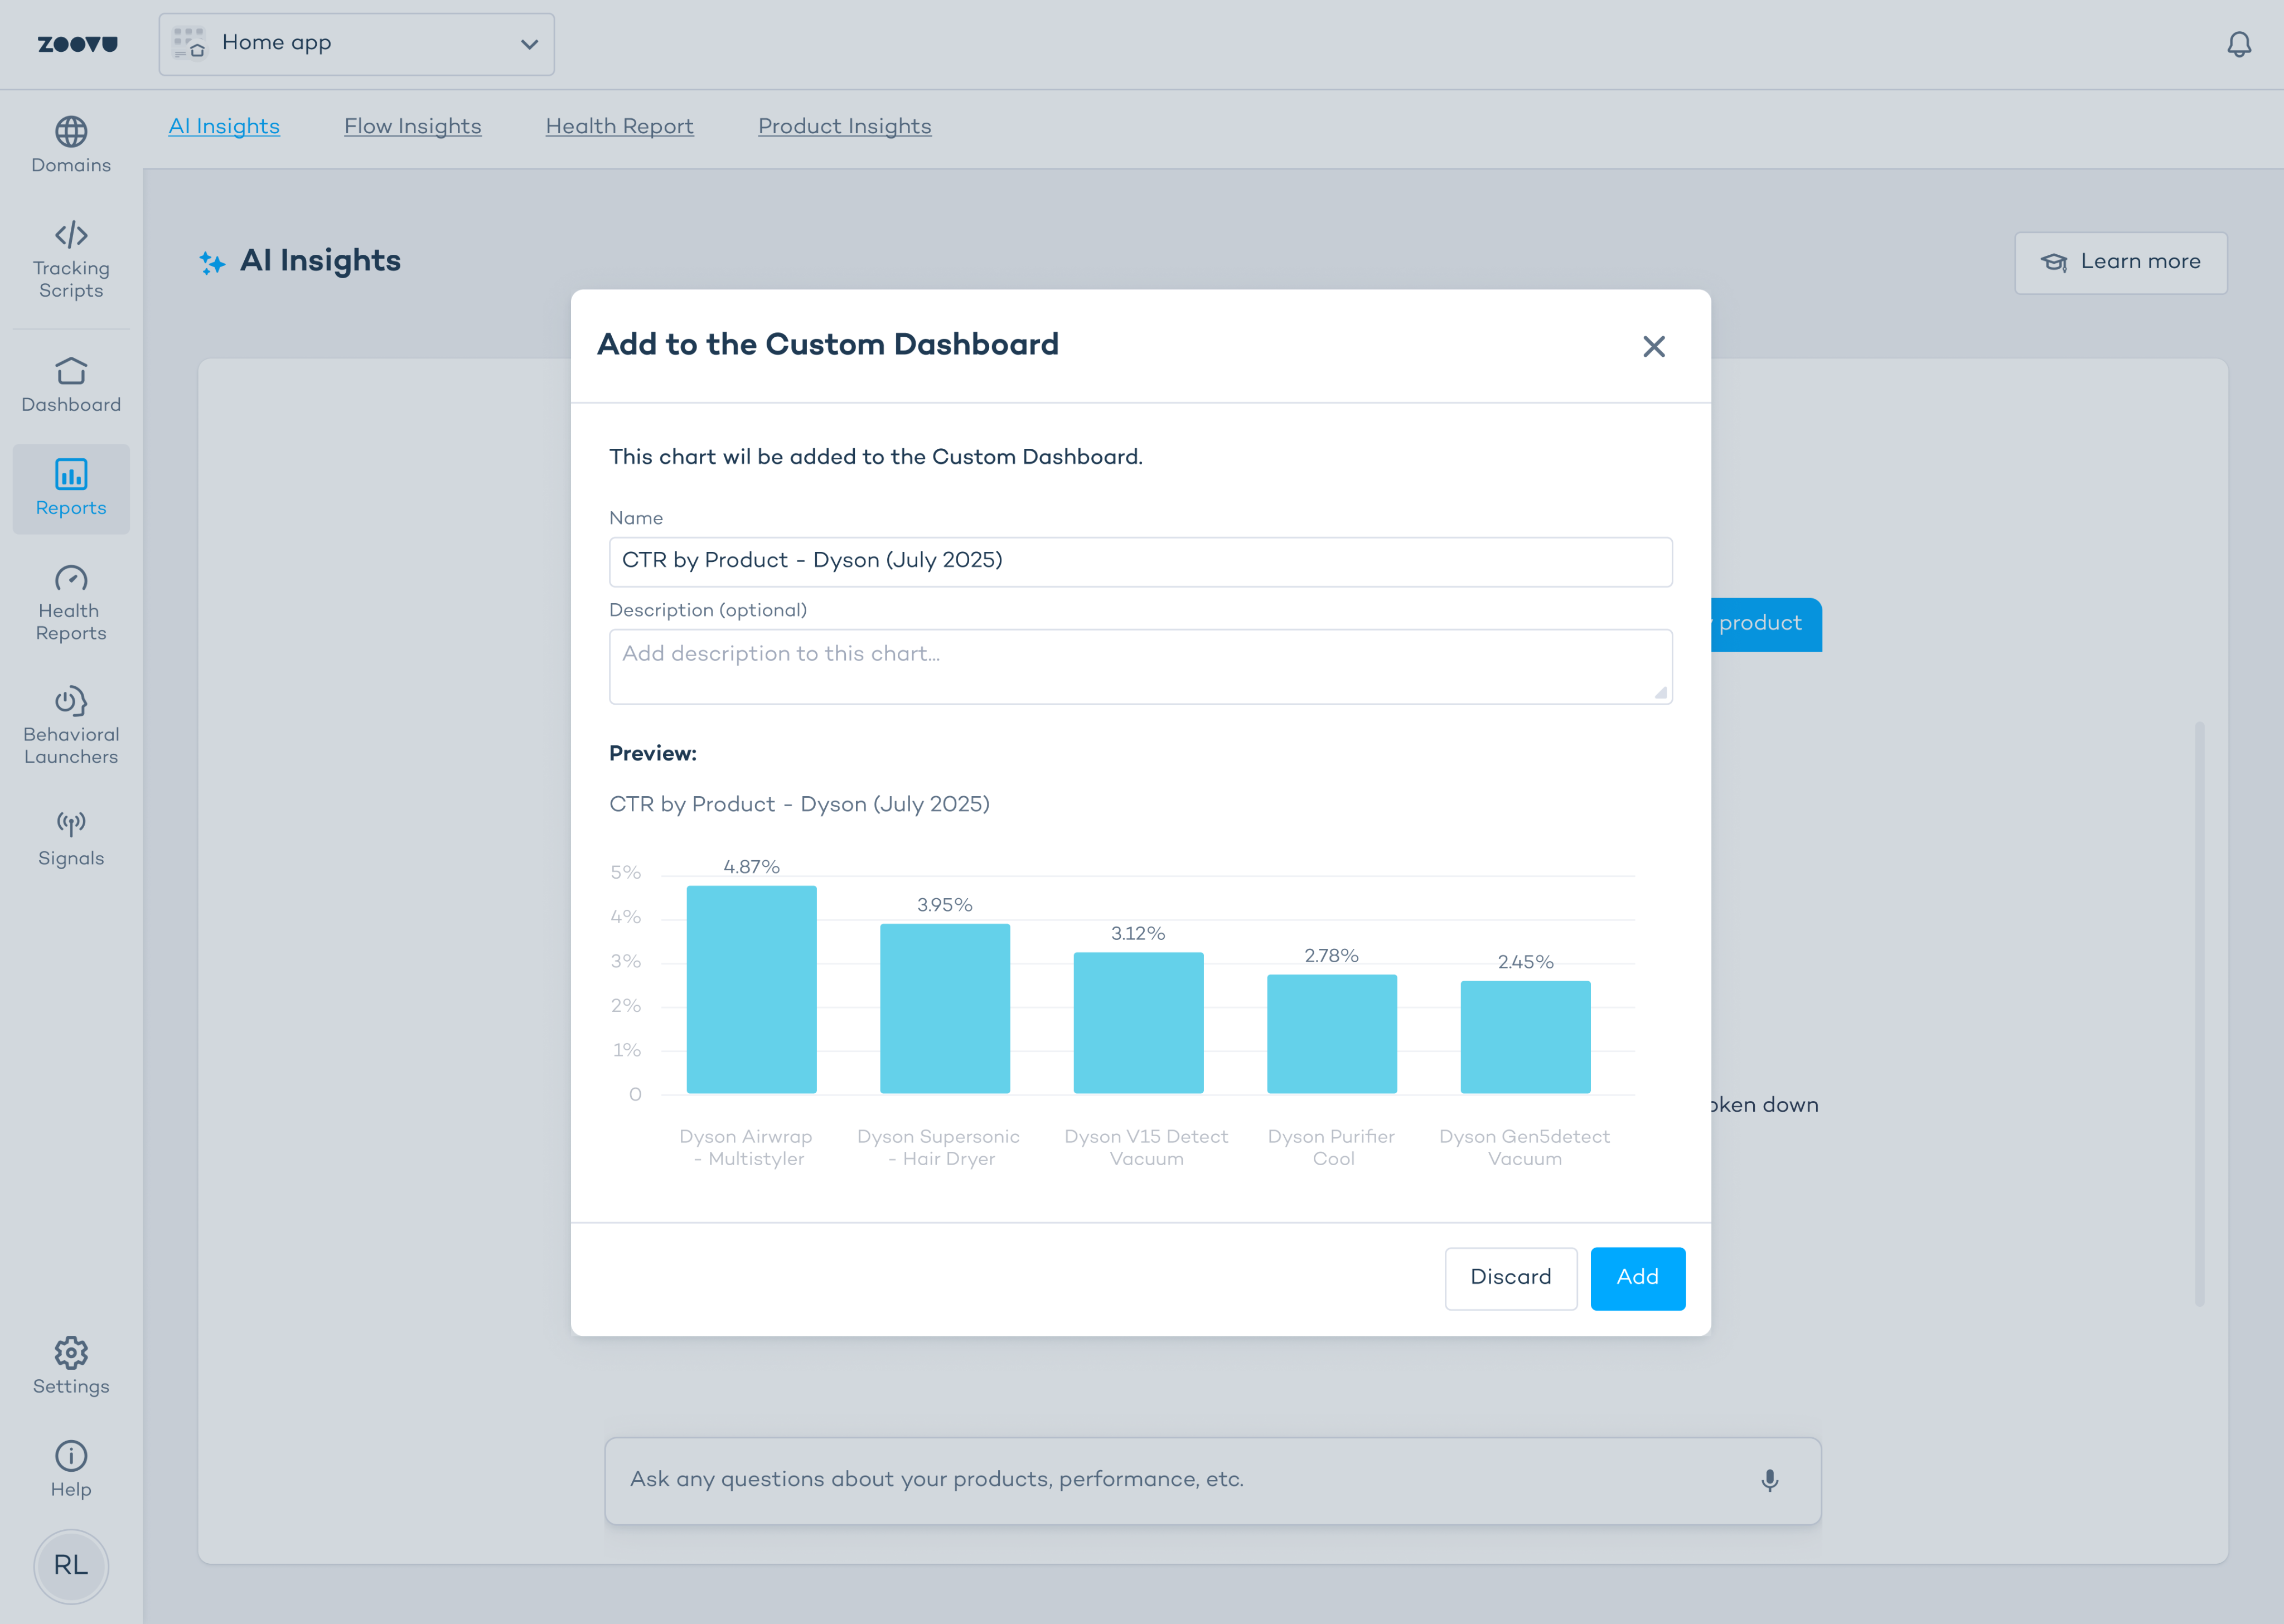Screen dimensions: 2284x1624
Task: Switch to Product Insights tab
Action: point(844,126)
